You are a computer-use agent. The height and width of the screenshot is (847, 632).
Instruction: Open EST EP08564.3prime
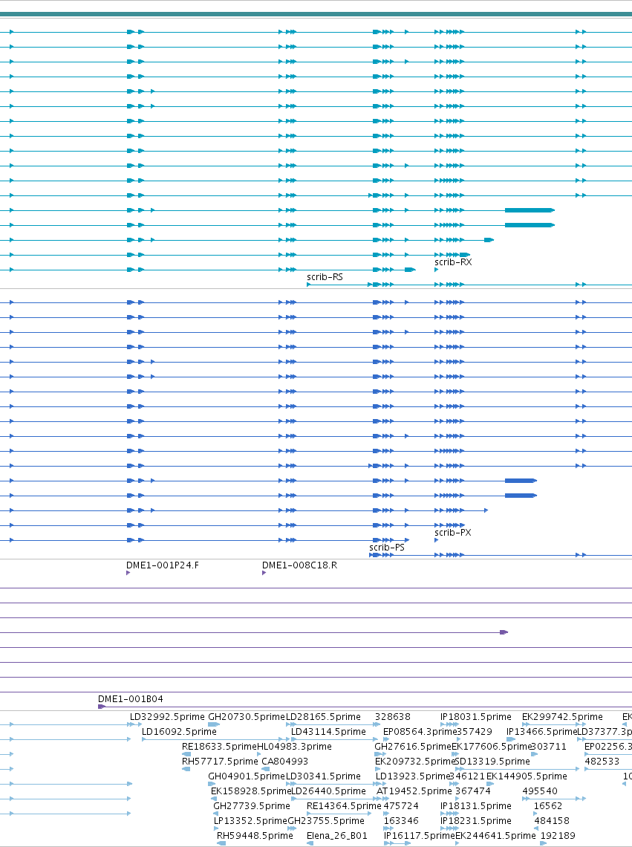coord(420,731)
